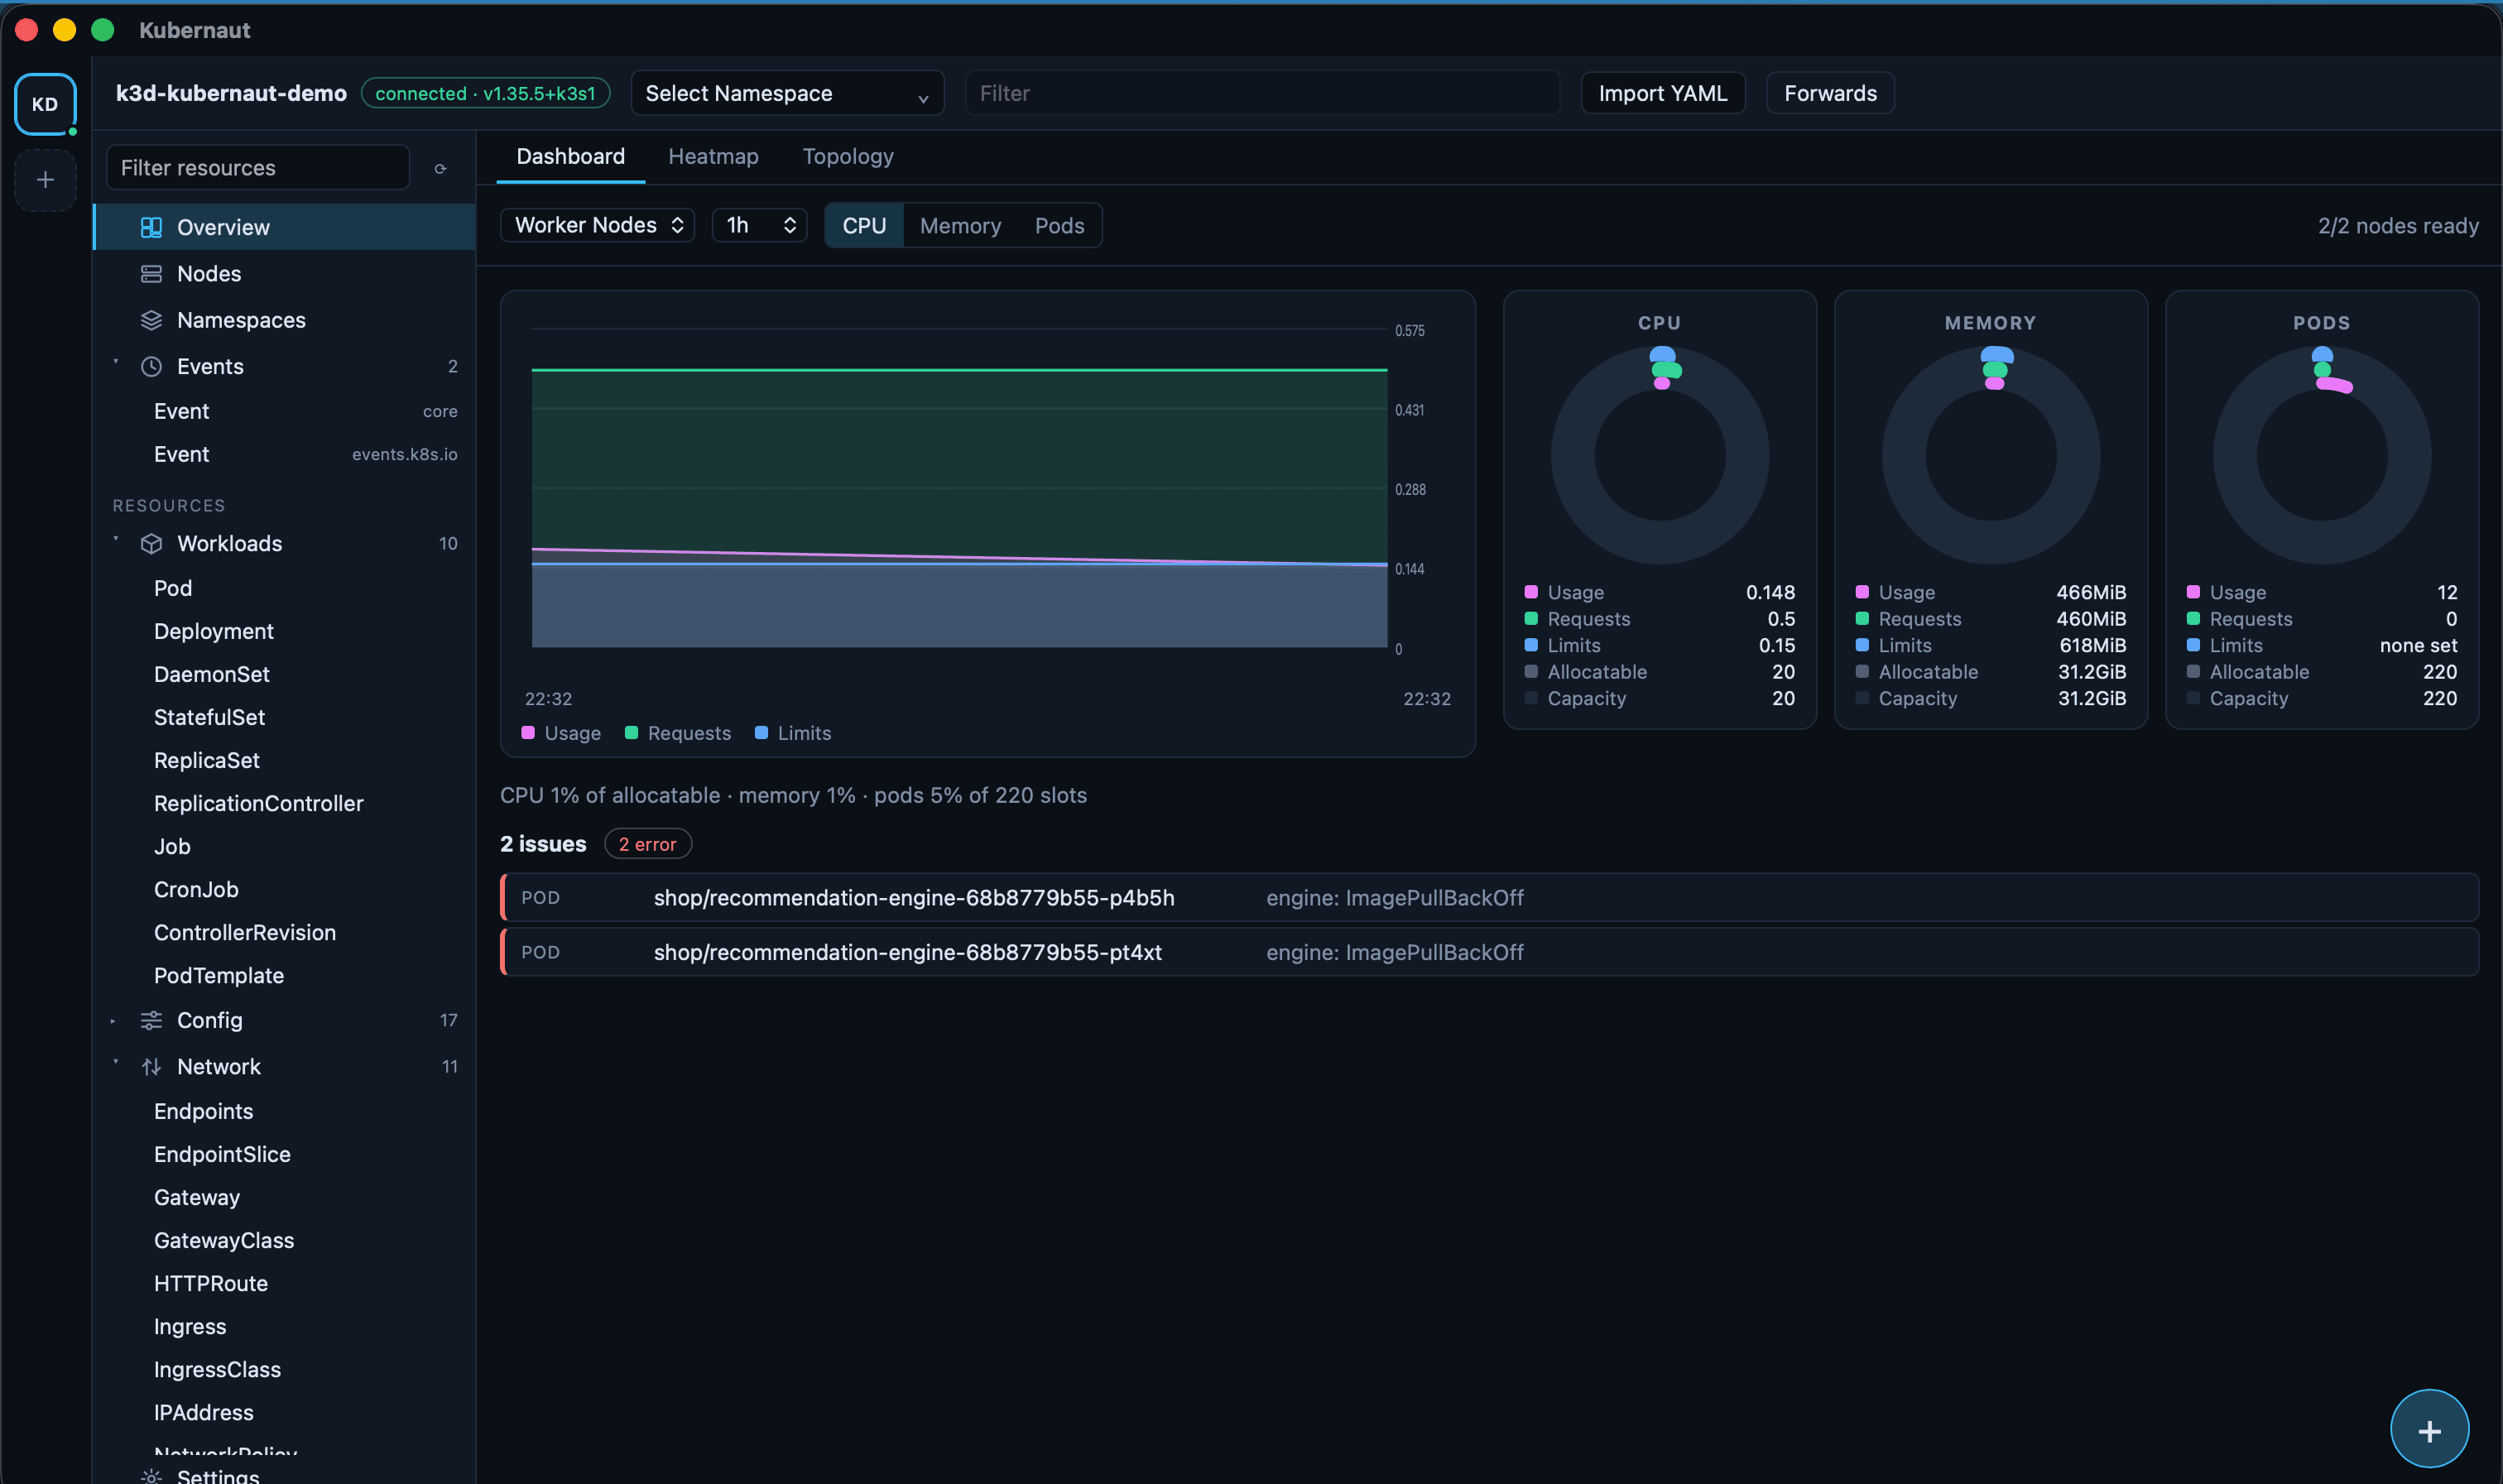Select StatefulSet under Workloads
This screenshot has height=1484, width=2503.
click(285, 717)
